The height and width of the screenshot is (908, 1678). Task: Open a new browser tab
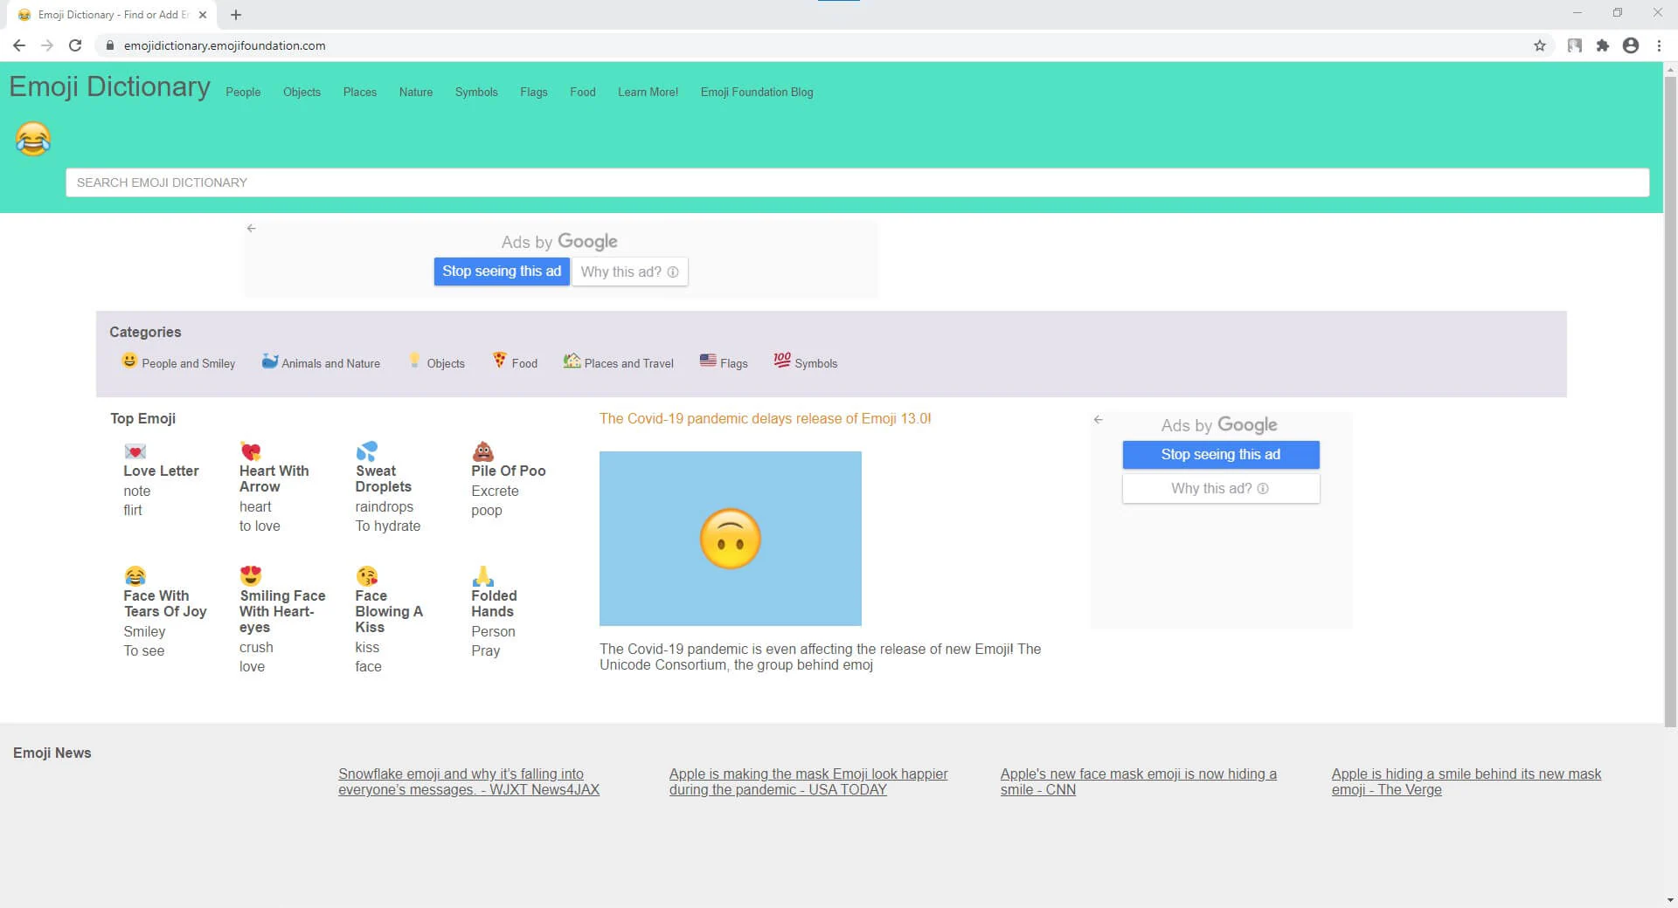point(236,15)
